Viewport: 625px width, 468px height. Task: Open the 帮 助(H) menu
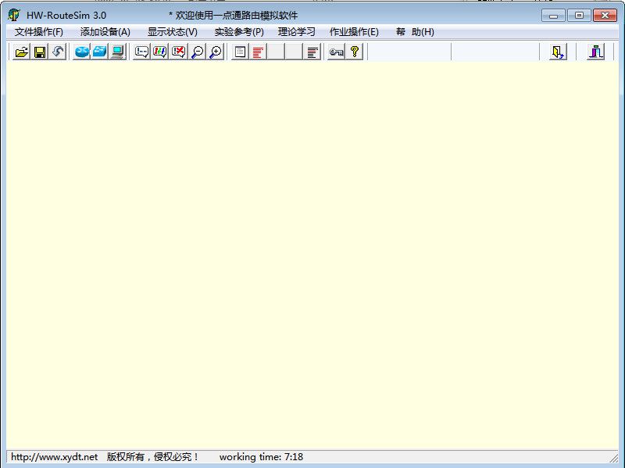[x=415, y=32]
